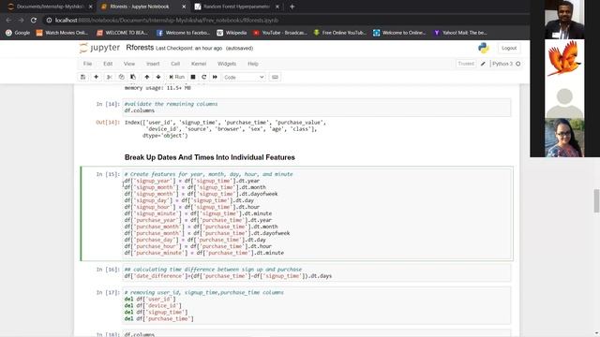Open the View menu

coord(129,64)
